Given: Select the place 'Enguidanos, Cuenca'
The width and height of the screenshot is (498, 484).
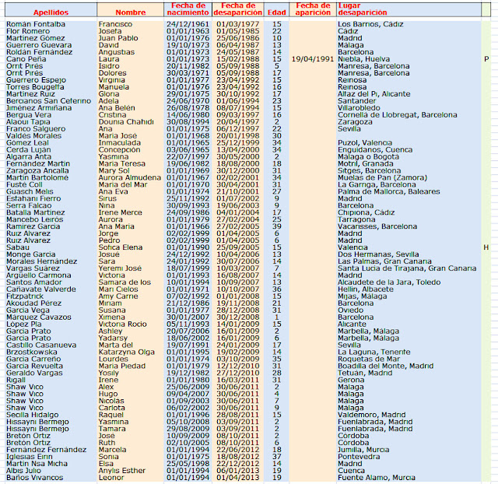Looking at the screenshot, I should point(375,150).
